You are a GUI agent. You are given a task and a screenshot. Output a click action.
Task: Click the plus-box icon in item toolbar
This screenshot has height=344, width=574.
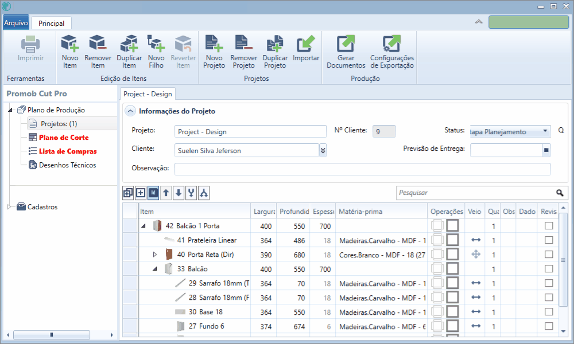coord(141,193)
